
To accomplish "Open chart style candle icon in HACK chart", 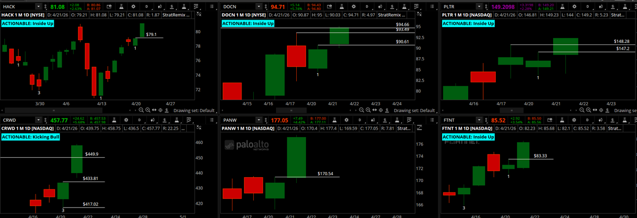I will pos(159,6).
